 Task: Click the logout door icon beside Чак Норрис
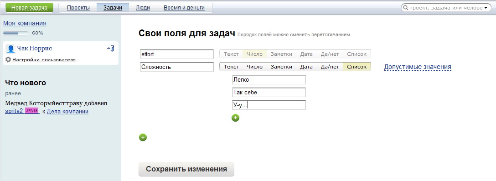click(111, 49)
